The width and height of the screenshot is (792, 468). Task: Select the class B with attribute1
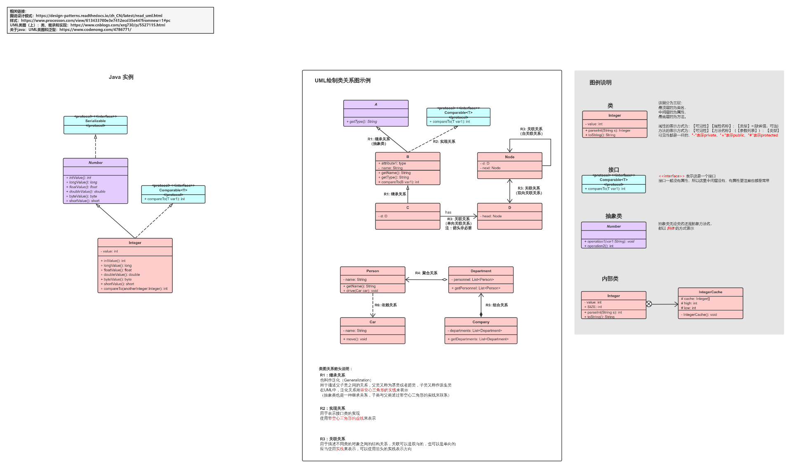pyautogui.click(x=408, y=168)
